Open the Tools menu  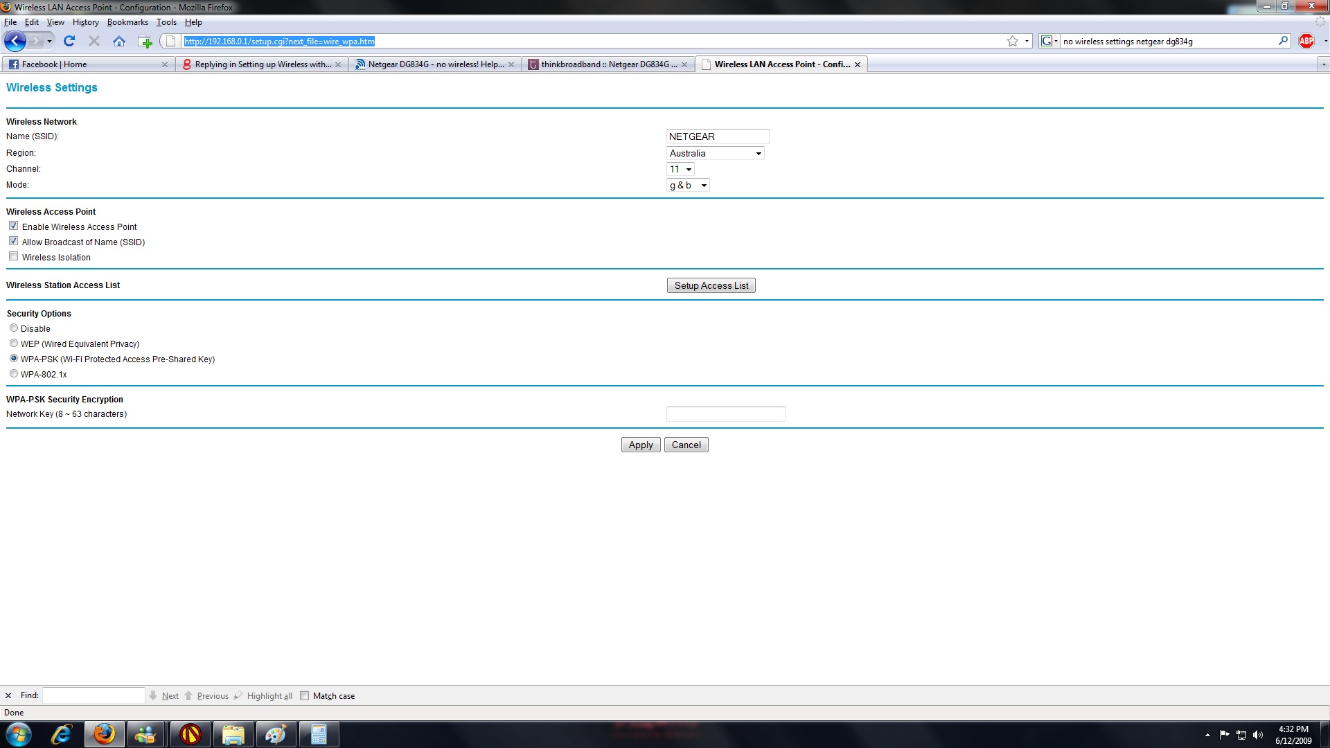coord(166,22)
